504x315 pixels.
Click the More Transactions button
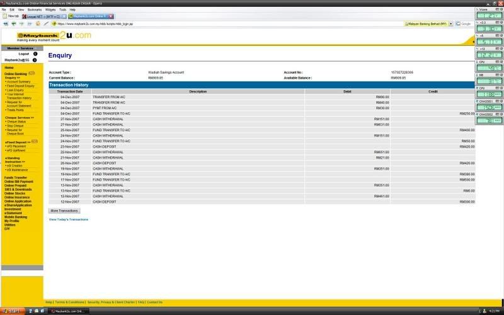(64, 210)
